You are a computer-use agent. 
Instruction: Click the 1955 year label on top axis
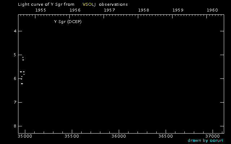tap(40, 10)
